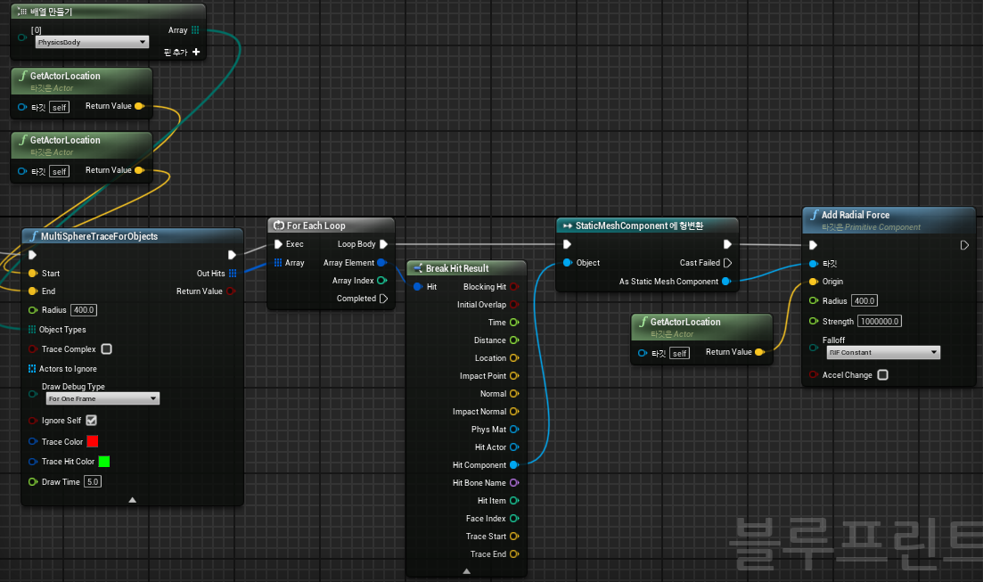
Task: Click the Object input pin on cast node
Action: point(568,263)
